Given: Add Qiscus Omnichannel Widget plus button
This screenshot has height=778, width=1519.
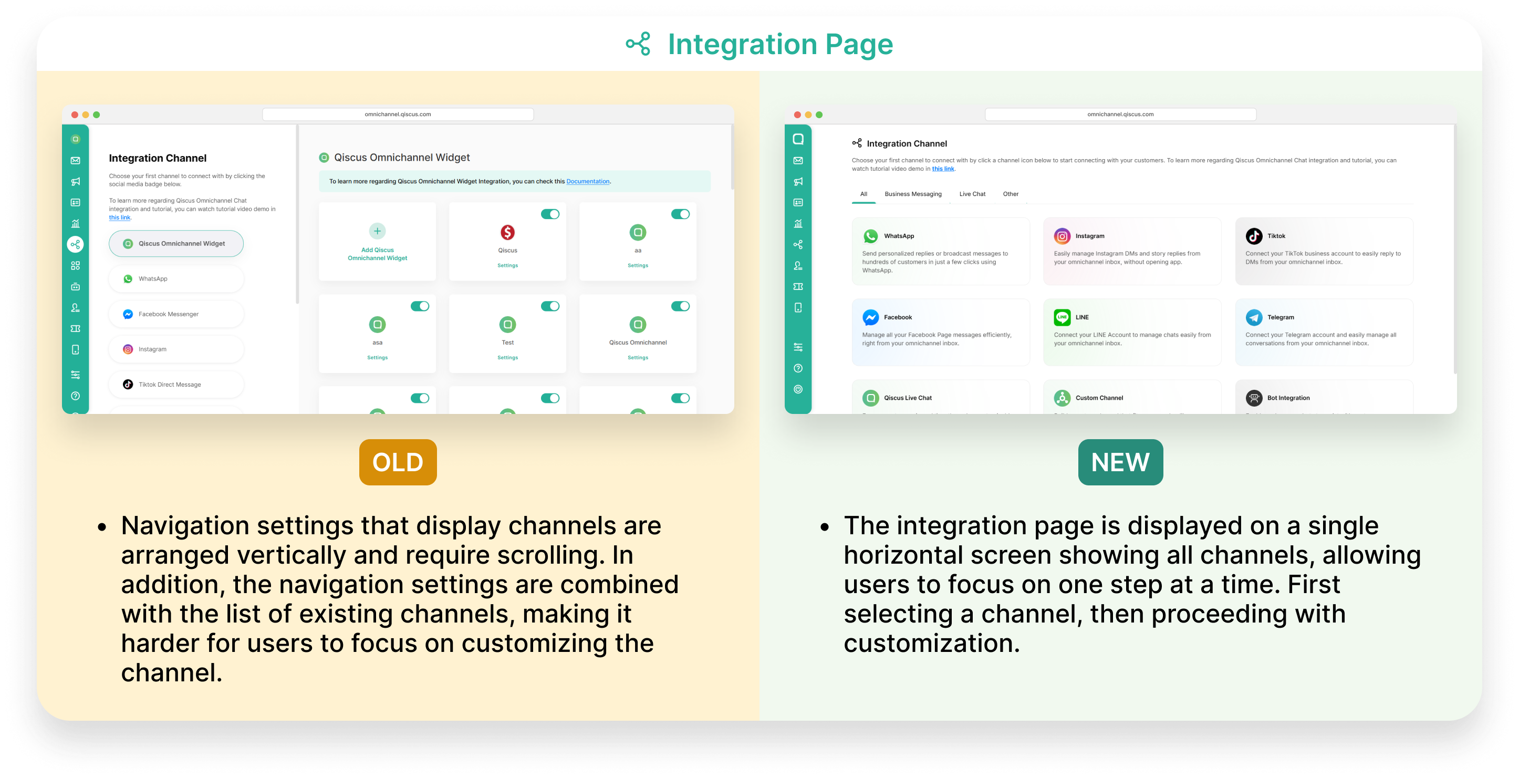Looking at the screenshot, I should [x=378, y=231].
